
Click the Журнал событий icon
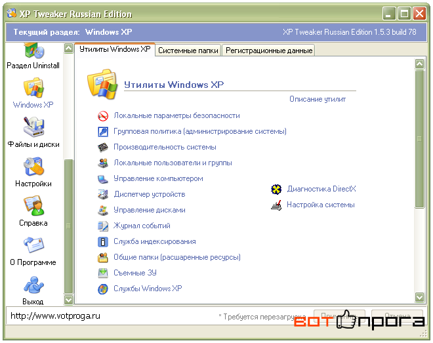[103, 226]
